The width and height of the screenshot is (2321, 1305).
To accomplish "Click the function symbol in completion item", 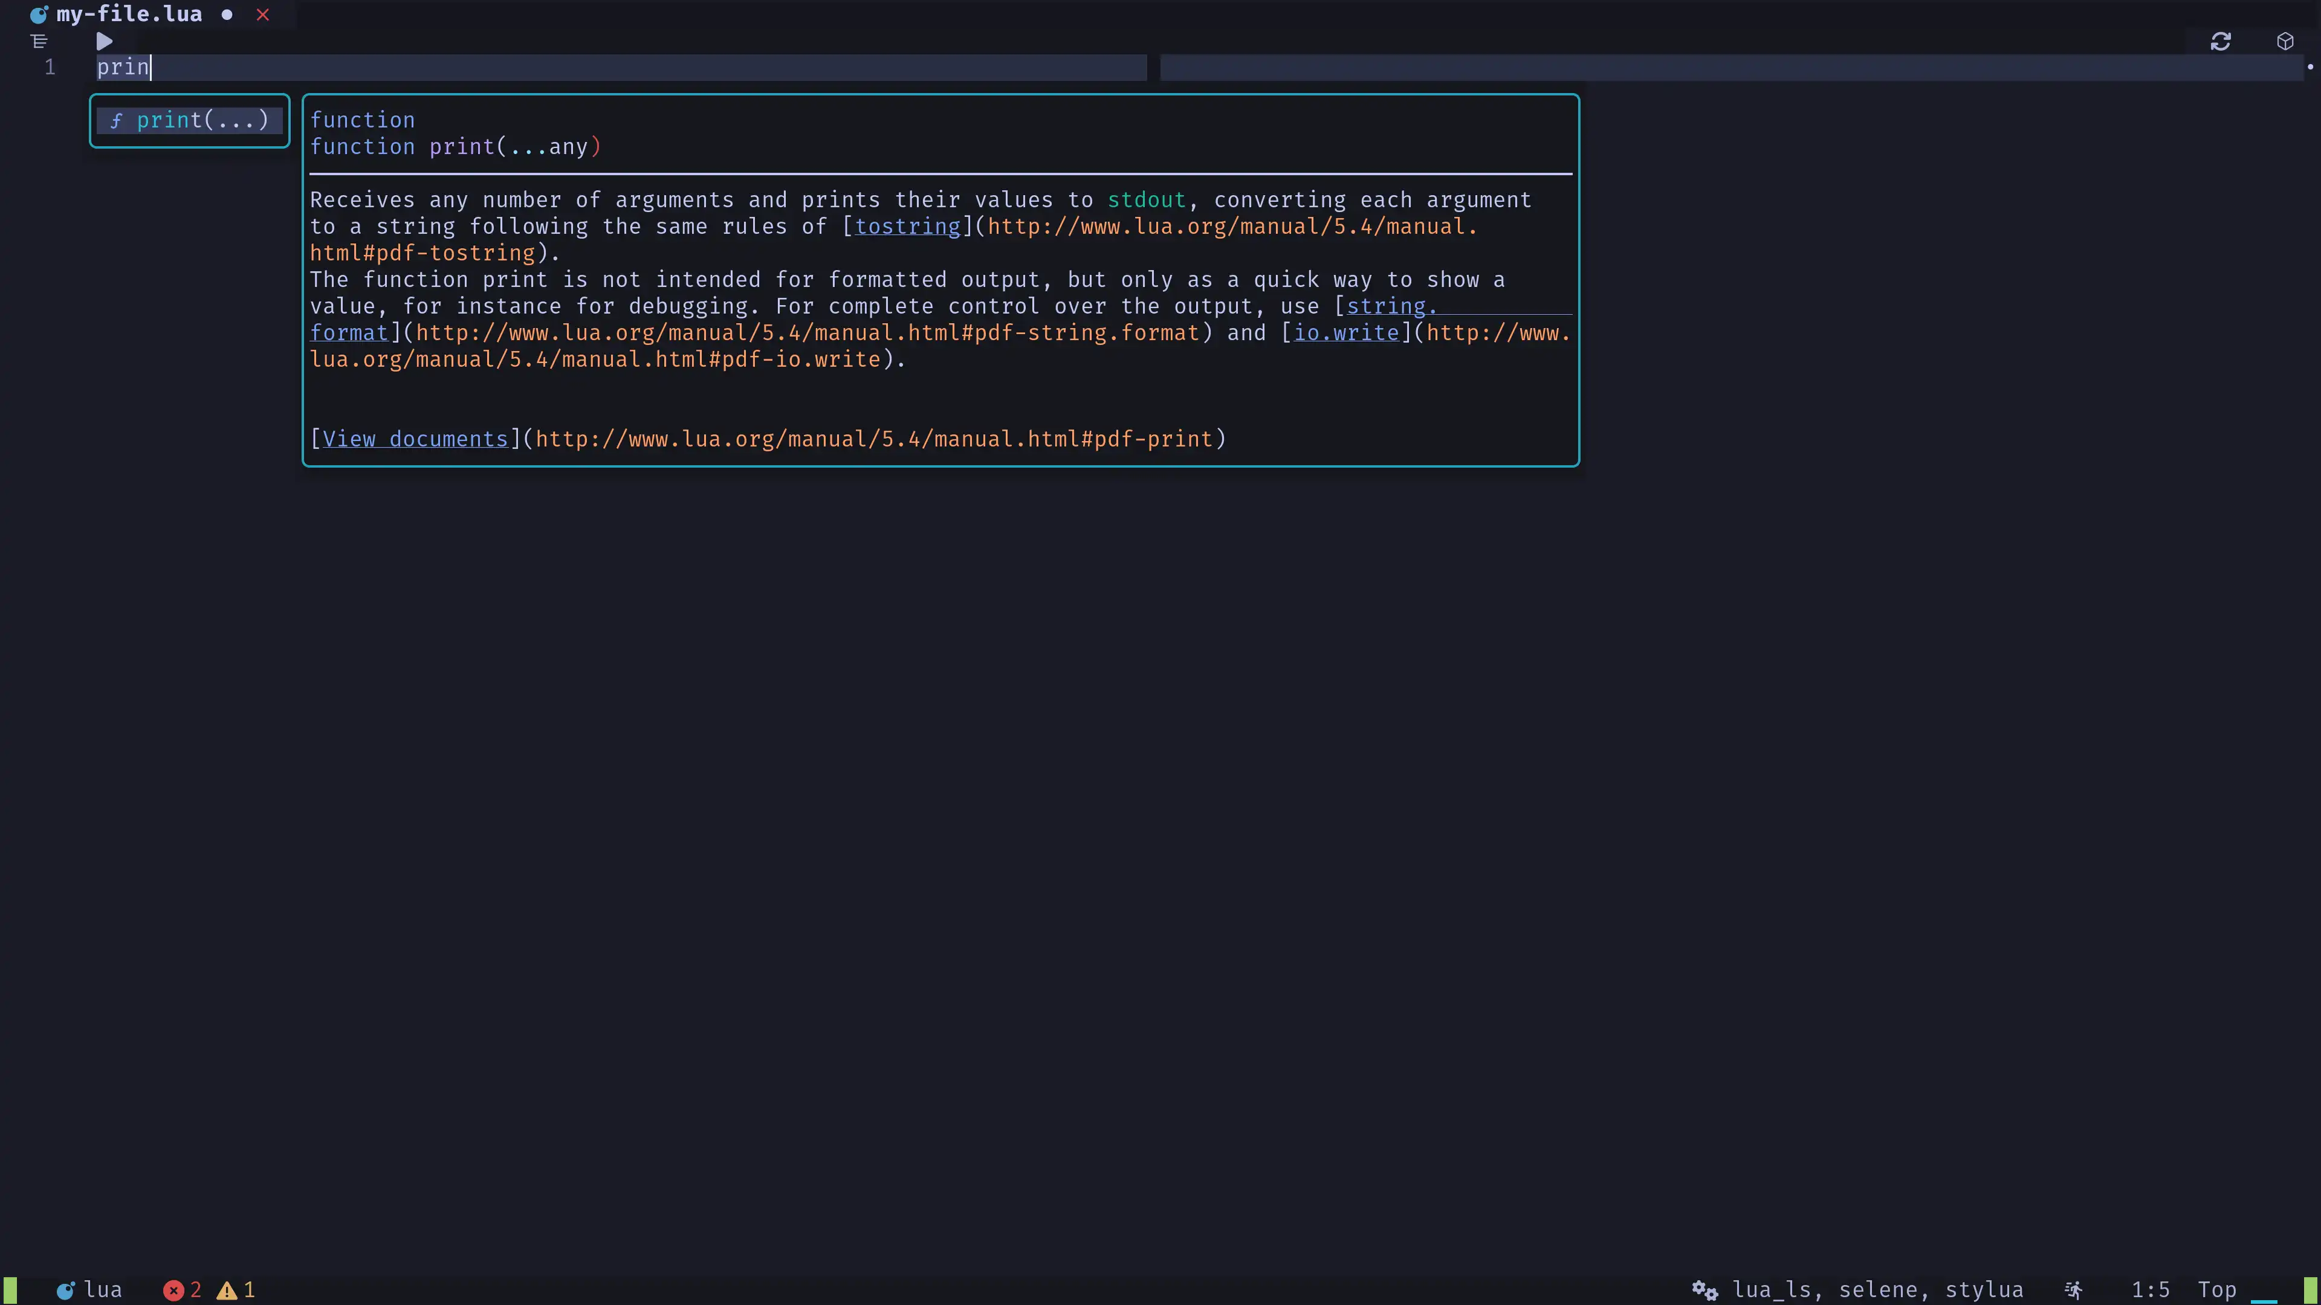I will (x=116, y=121).
